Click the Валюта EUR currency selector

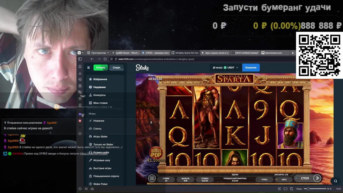click(x=185, y=179)
